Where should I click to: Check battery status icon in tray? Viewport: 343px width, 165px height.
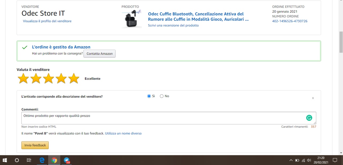[297, 160]
